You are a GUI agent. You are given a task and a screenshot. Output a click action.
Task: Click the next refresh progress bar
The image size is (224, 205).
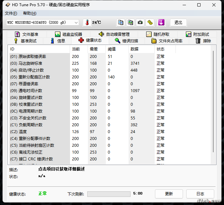click(x=109, y=194)
